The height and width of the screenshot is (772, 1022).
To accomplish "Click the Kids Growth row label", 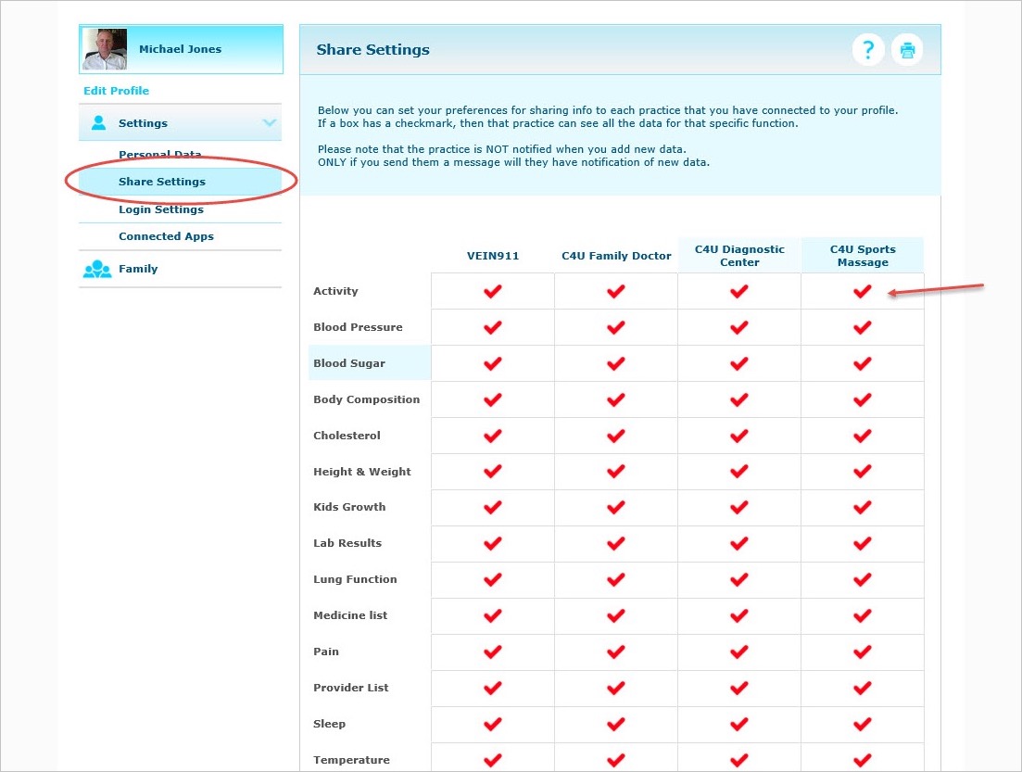I will pos(349,507).
